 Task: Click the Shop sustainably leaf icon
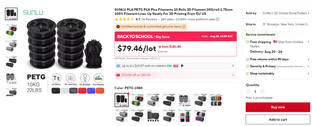coord(247,74)
